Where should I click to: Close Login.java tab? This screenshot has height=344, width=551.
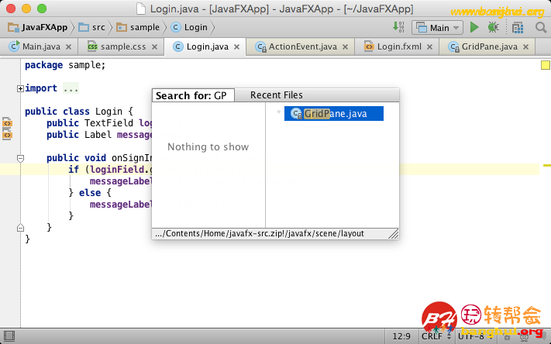pos(237,47)
